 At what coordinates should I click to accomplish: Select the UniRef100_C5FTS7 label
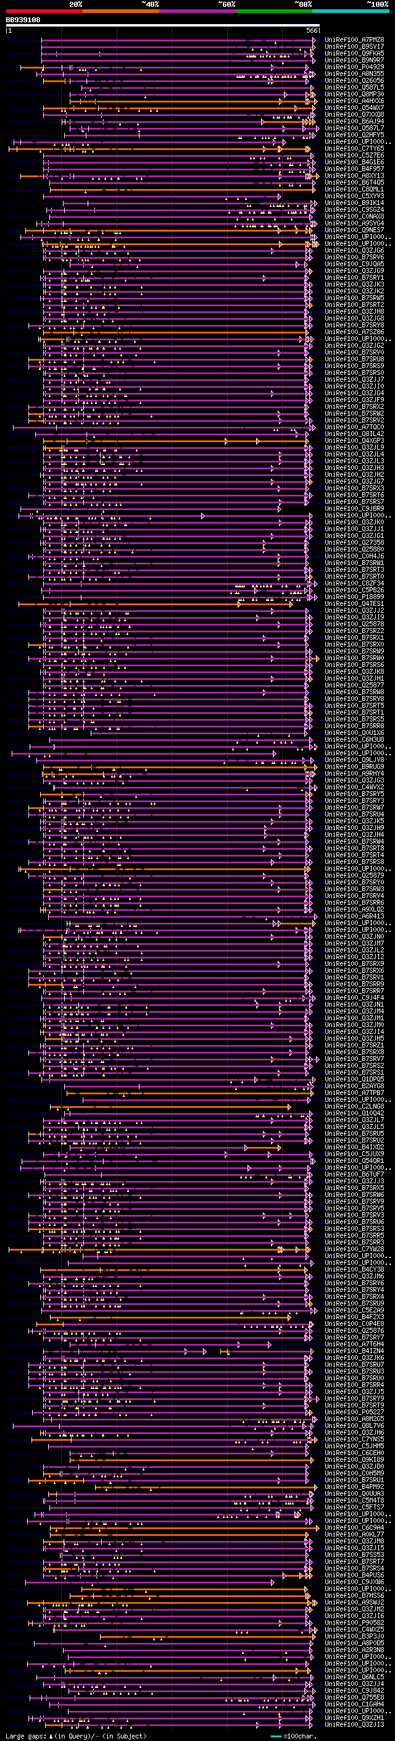(x=354, y=1507)
